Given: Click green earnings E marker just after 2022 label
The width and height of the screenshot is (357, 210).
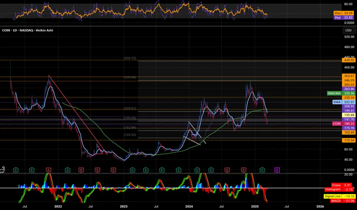Looking at the screenshot, I should pyautogui.click(x=68, y=170).
